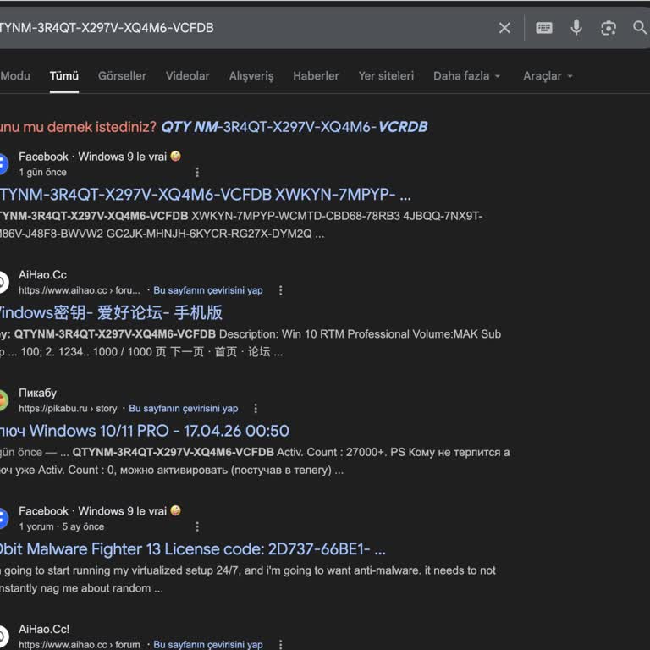Click the suggested spelling QTY NM correction link
This screenshot has width=650, height=650.
(294, 127)
